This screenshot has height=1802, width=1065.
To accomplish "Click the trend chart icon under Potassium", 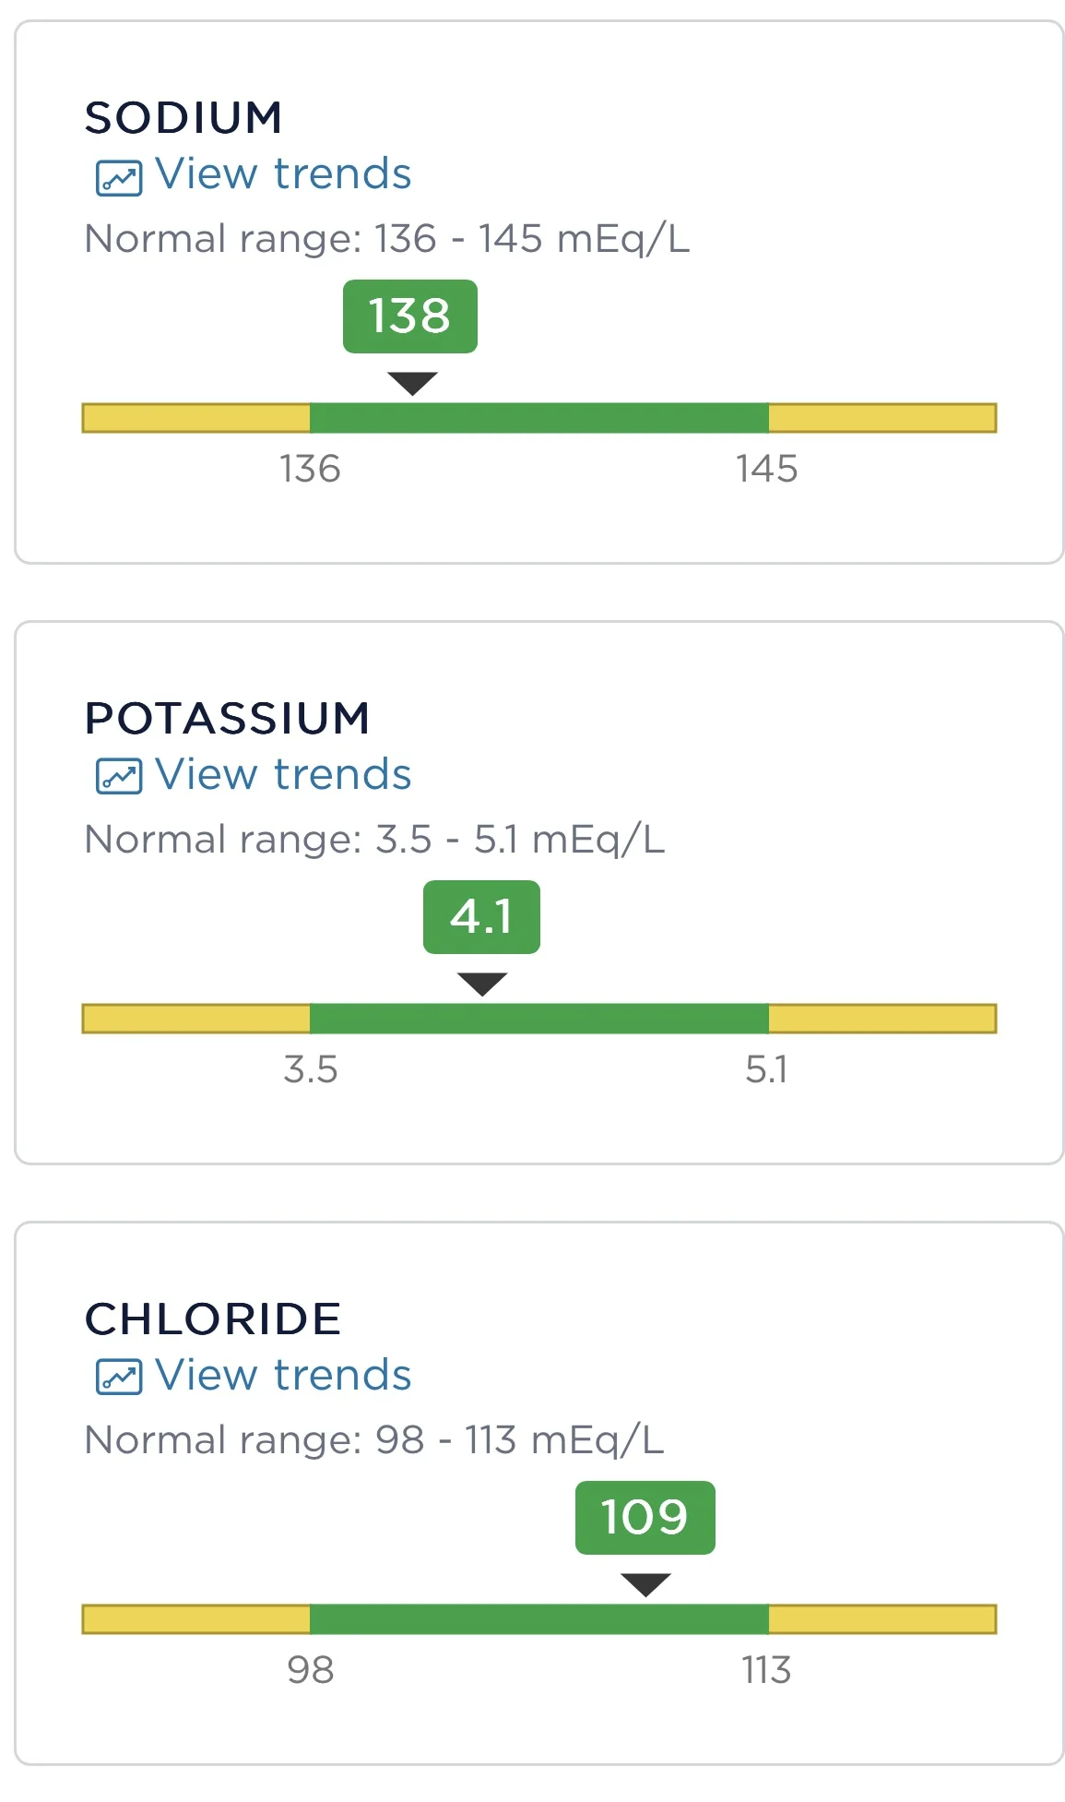I will (119, 777).
